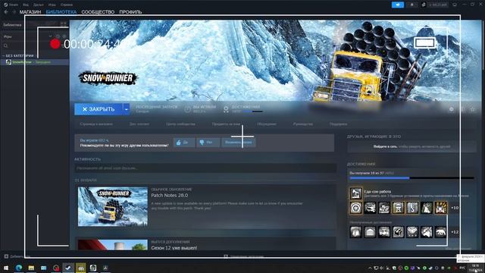This screenshot has height=273, width=485.
Task: Click the РУС language indicator
Action: [462, 268]
